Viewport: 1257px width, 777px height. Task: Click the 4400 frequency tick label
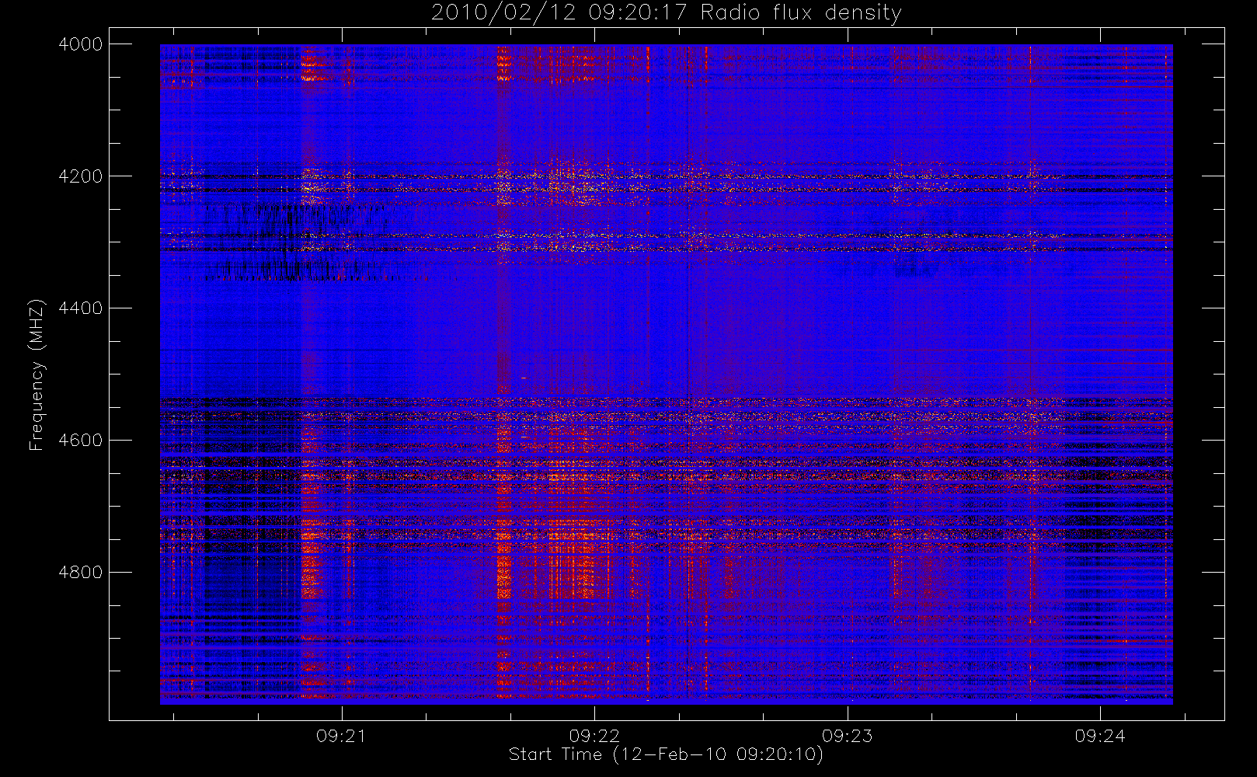click(81, 308)
